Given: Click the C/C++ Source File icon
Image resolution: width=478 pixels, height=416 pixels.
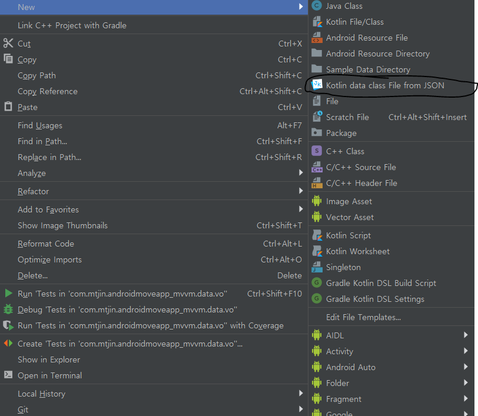Looking at the screenshot, I should point(317,167).
